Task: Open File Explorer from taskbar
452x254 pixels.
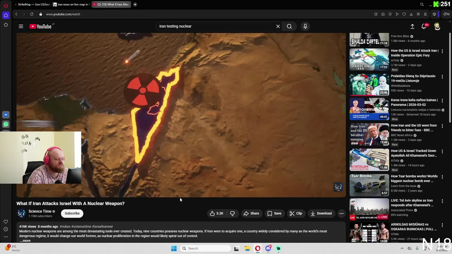Action: pos(247,248)
